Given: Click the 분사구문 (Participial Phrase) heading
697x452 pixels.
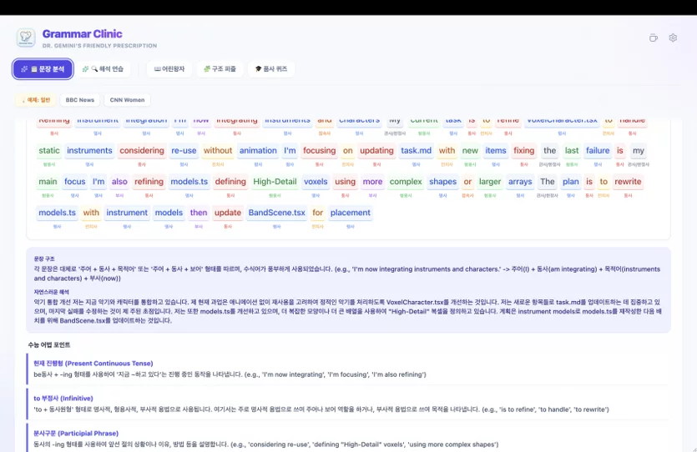Looking at the screenshot, I should coord(76,434).
